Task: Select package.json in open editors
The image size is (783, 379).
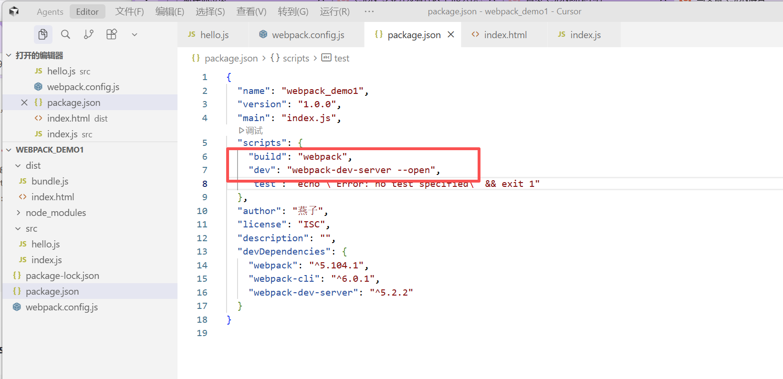Action: pos(90,102)
